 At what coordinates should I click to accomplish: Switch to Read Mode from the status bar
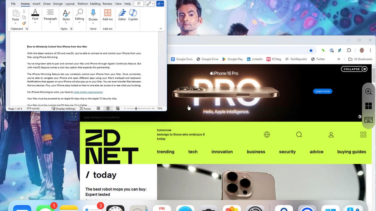[98, 108]
